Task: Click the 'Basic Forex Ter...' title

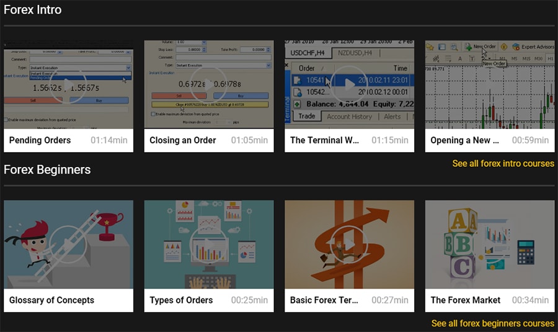Action: coord(324,300)
